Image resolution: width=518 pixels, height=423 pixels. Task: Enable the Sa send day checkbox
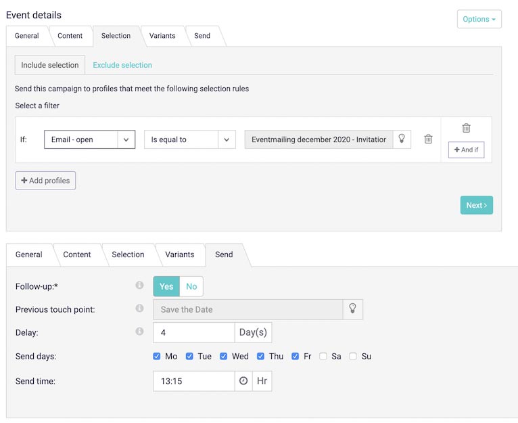pos(323,356)
